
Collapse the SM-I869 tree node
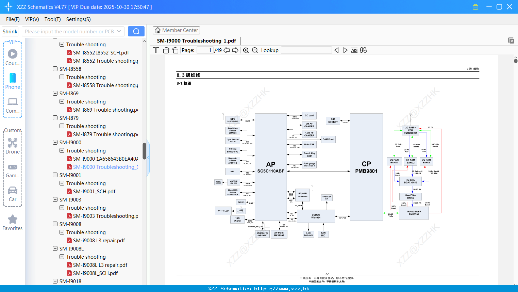(55, 93)
